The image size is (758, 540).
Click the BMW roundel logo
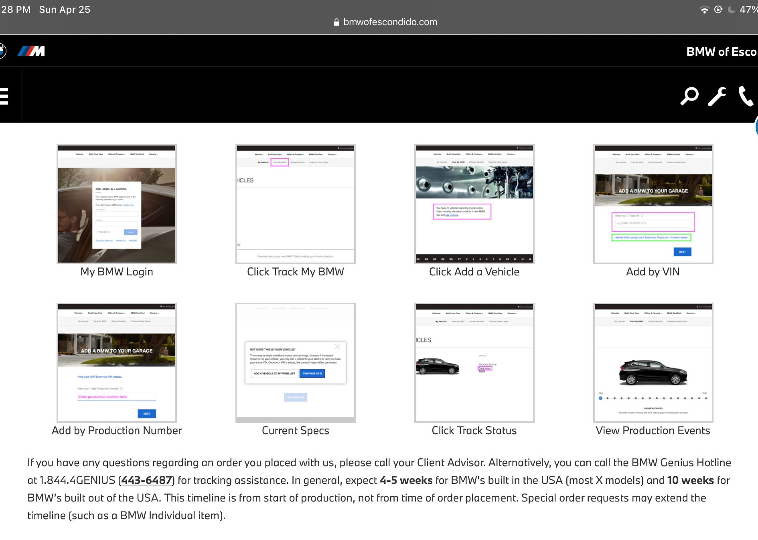coord(2,51)
